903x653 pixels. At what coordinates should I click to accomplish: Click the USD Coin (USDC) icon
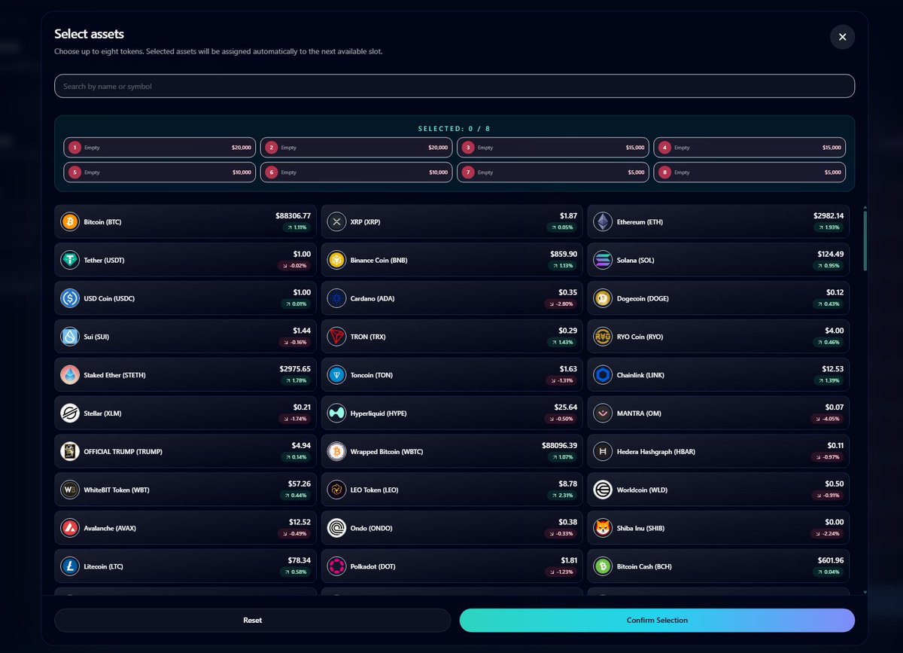pos(70,298)
